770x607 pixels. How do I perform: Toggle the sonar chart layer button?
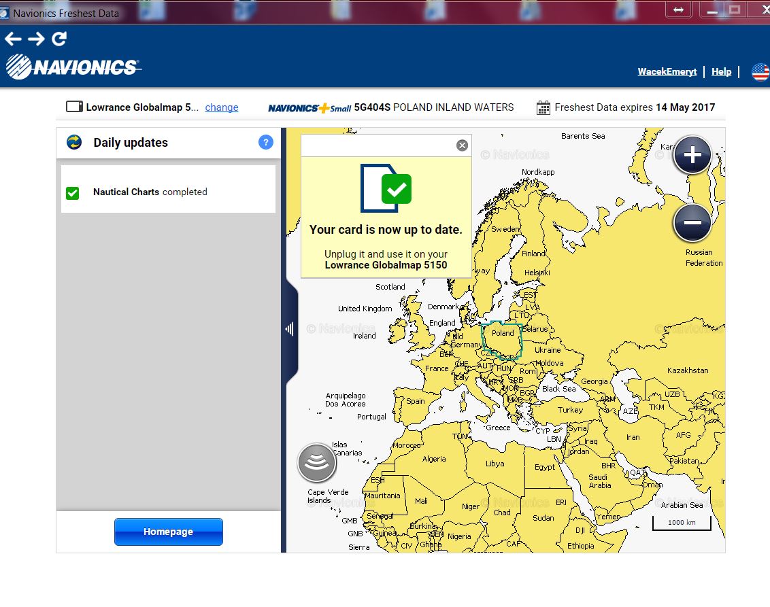tap(317, 462)
